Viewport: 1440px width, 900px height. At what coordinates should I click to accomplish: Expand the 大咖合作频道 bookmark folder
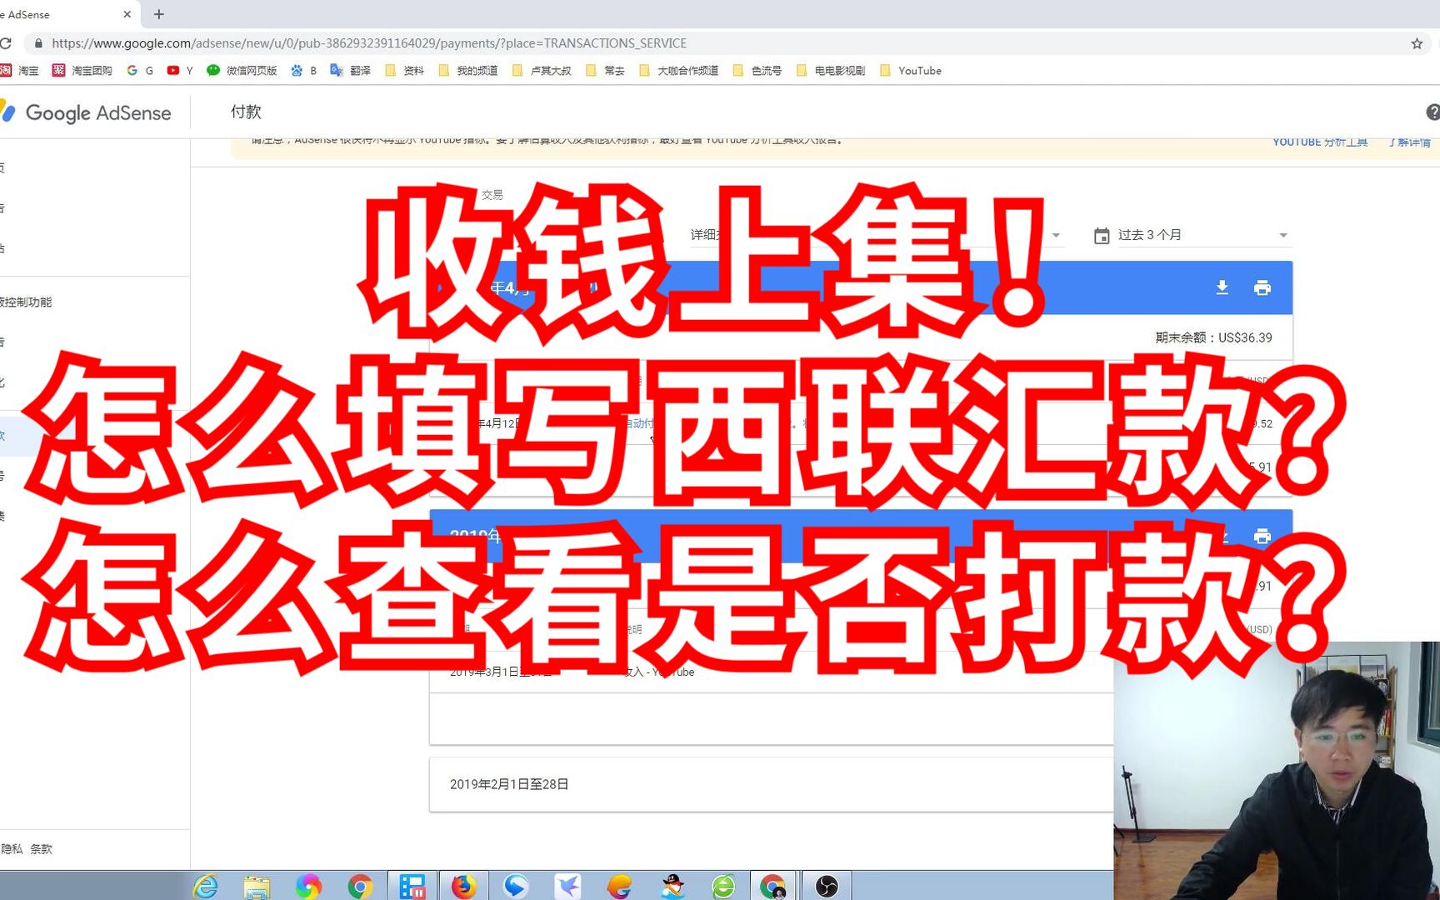point(678,71)
